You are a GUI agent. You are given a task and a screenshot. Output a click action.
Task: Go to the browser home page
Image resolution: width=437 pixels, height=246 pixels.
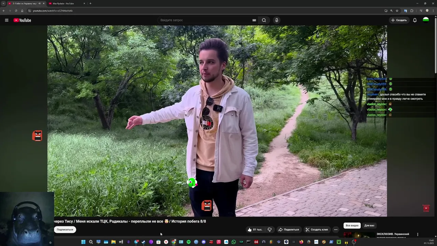point(22,11)
